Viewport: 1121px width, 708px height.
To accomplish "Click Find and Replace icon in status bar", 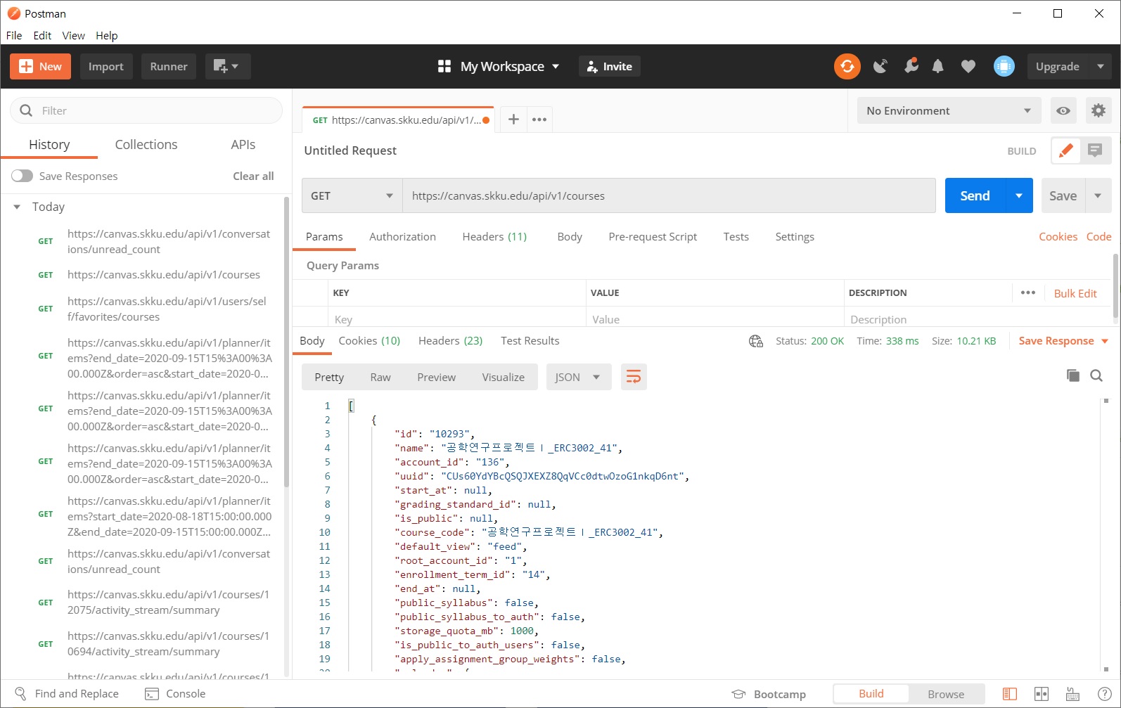I will click(x=20, y=693).
